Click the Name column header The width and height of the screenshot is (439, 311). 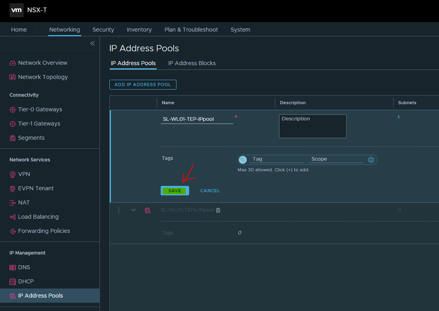pos(168,103)
